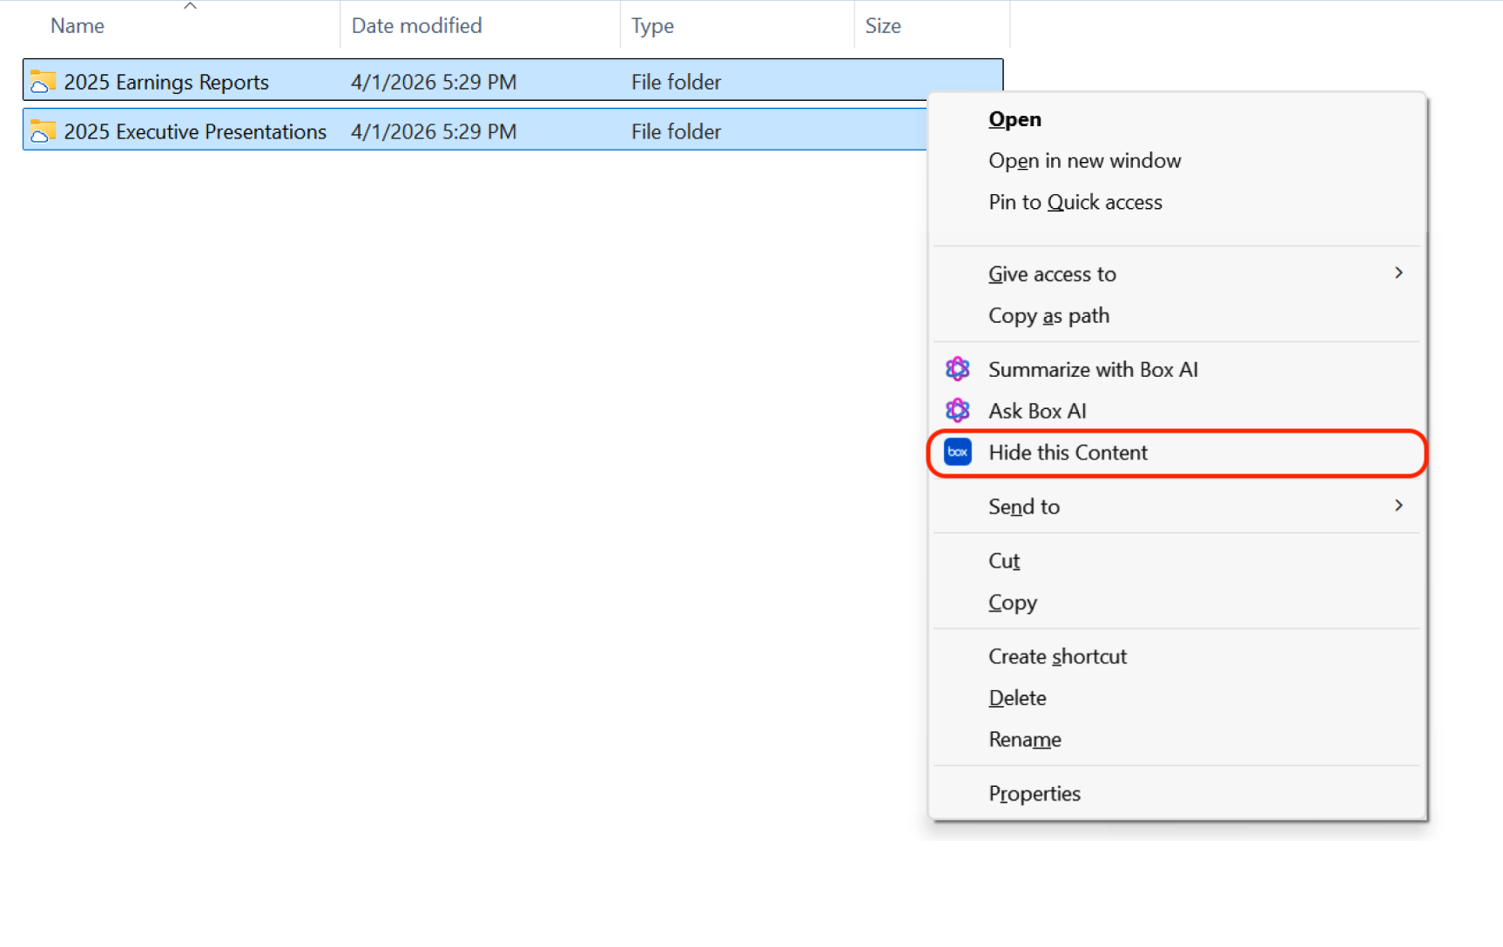Screen dimensions: 1503x947
Task: Open Properties from the context menu
Action: (x=1034, y=794)
